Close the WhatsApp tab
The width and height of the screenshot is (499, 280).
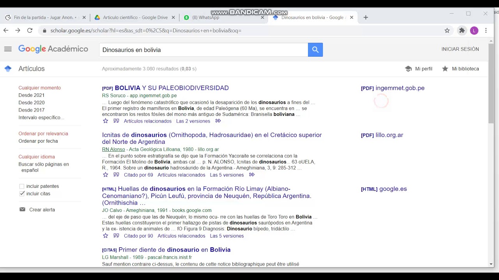click(262, 17)
